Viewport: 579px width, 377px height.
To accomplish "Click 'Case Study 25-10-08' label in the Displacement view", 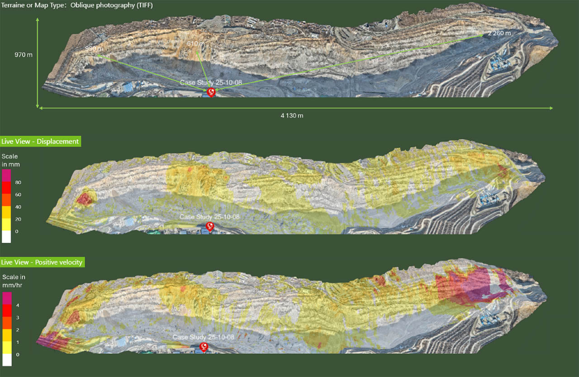I will (209, 217).
